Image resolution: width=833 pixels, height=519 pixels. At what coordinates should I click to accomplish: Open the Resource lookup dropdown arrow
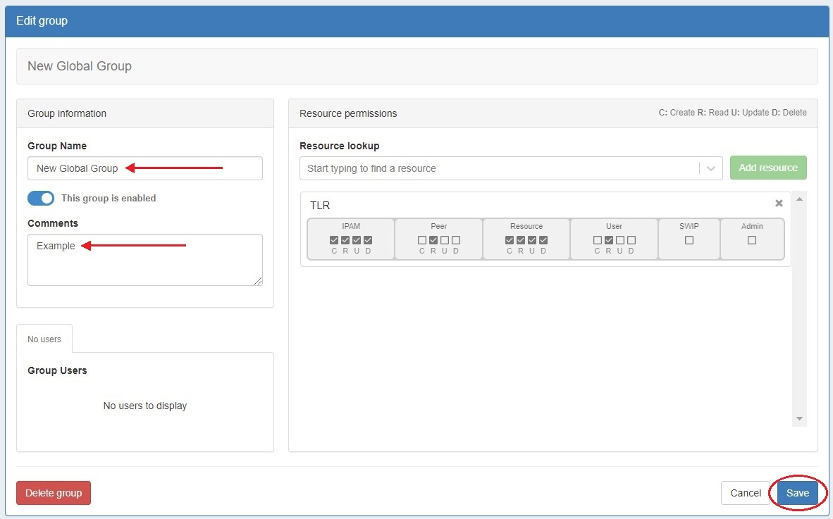click(x=710, y=168)
